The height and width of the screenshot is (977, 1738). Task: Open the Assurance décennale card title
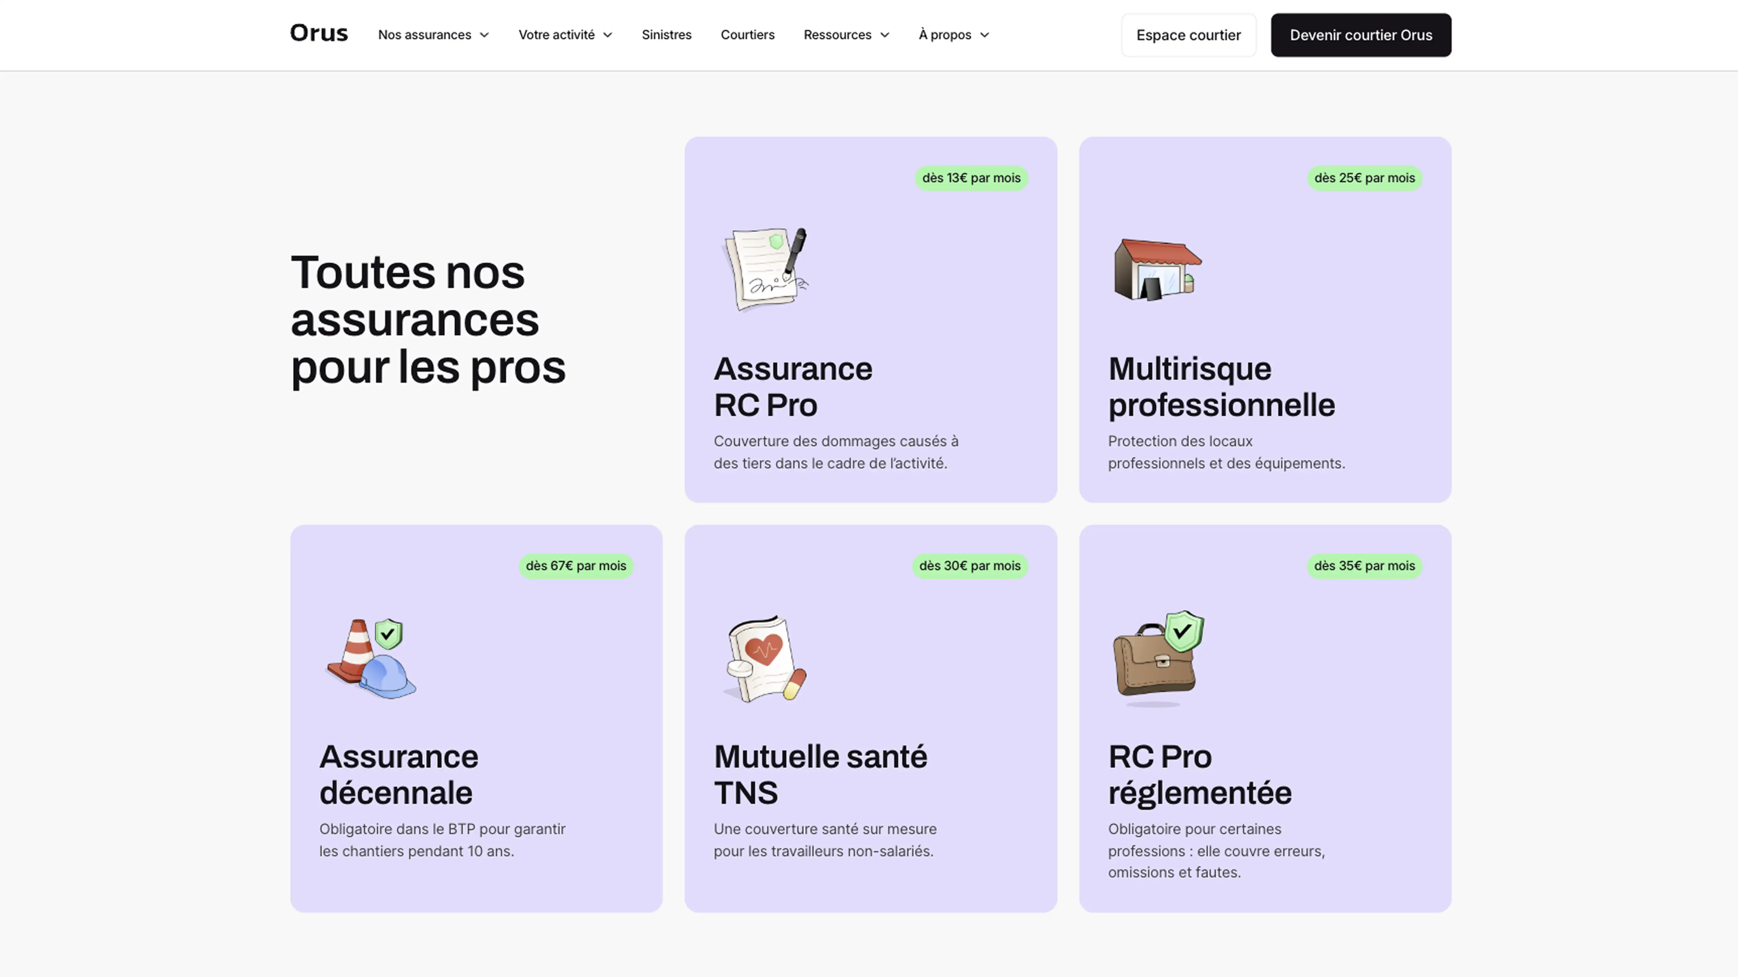point(399,774)
